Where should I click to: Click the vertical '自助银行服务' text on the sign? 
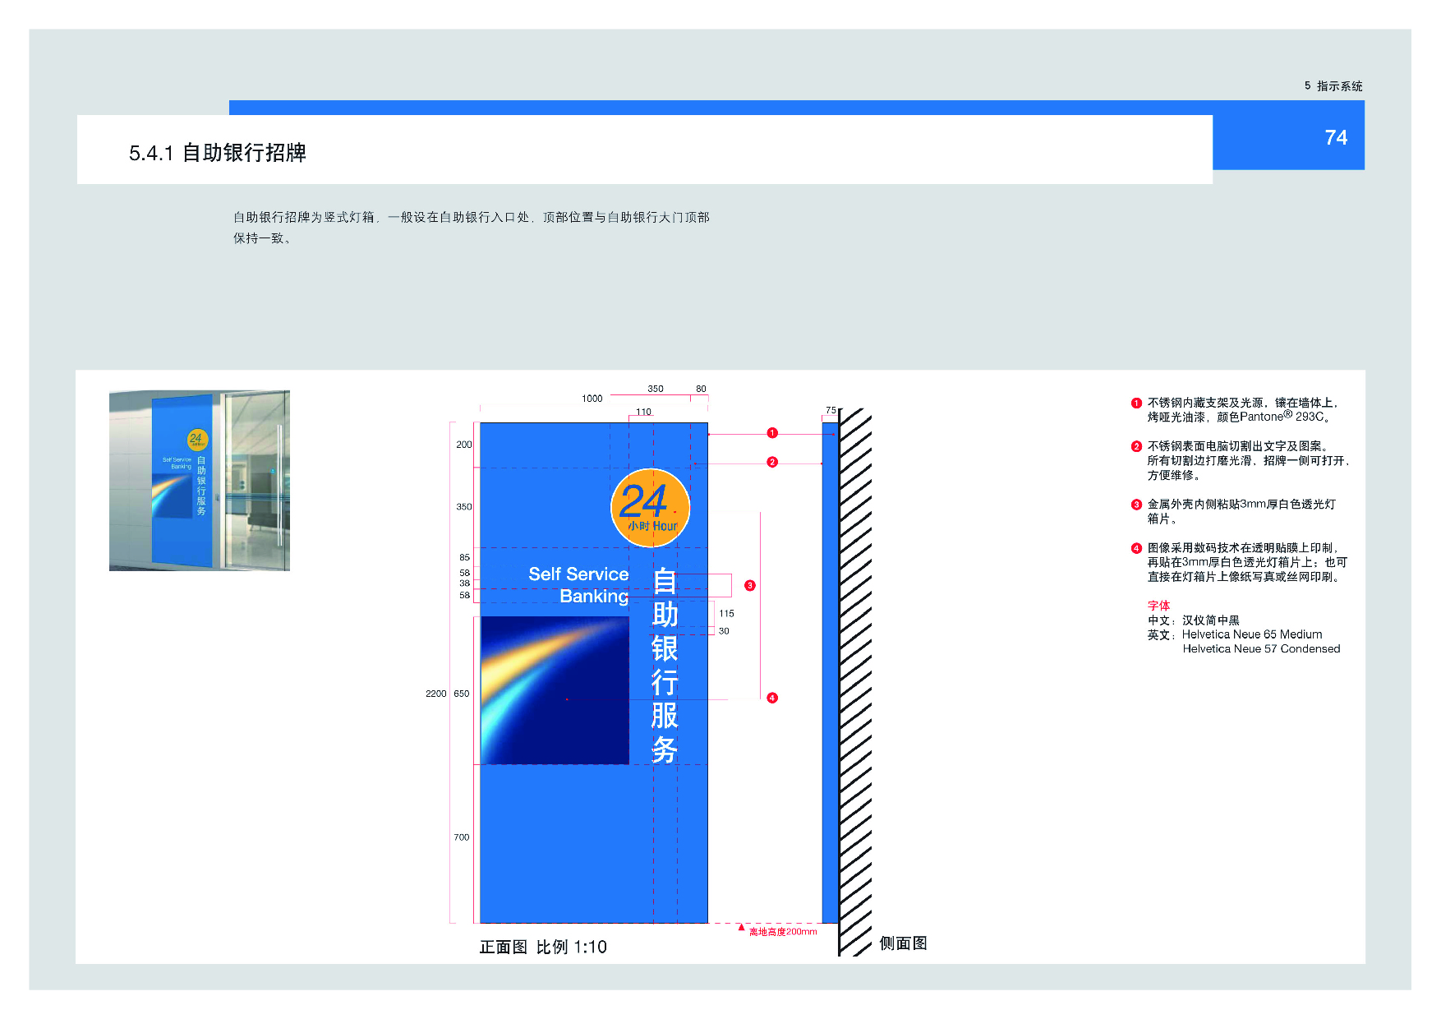pyautogui.click(x=665, y=665)
